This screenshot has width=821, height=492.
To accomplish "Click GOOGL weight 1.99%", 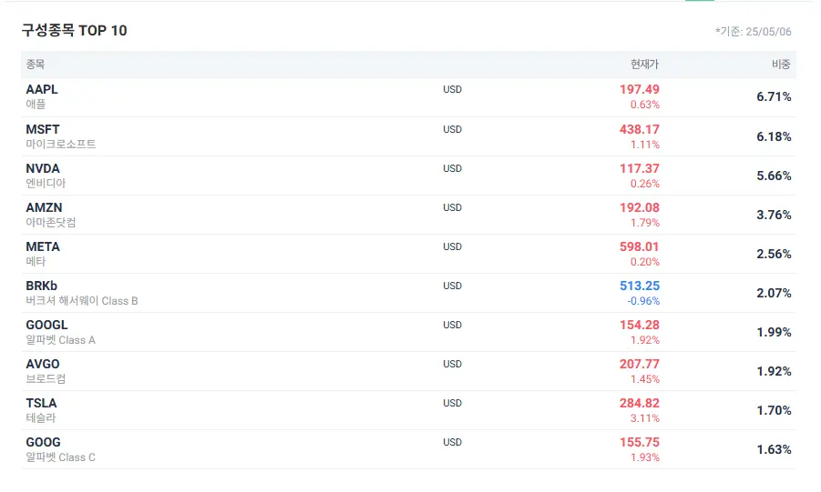I will coord(774,333).
